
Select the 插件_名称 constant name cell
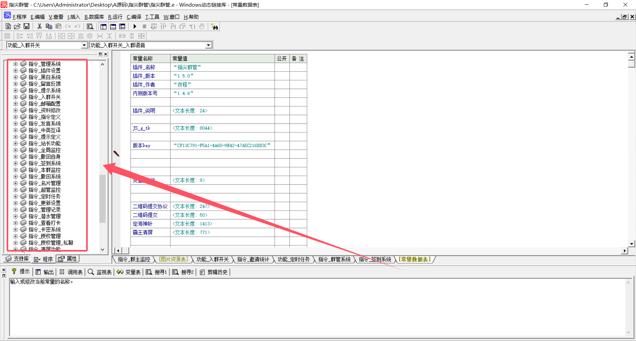144,67
